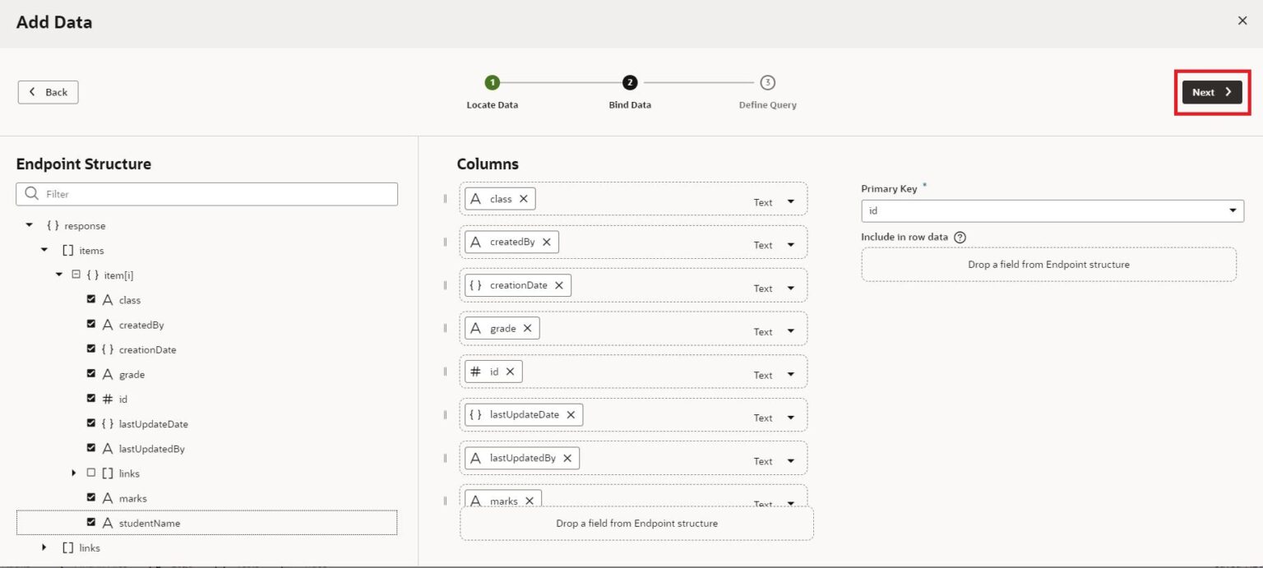Click the object icon next to response node
Image resolution: width=1263 pixels, height=568 pixels.
point(51,225)
